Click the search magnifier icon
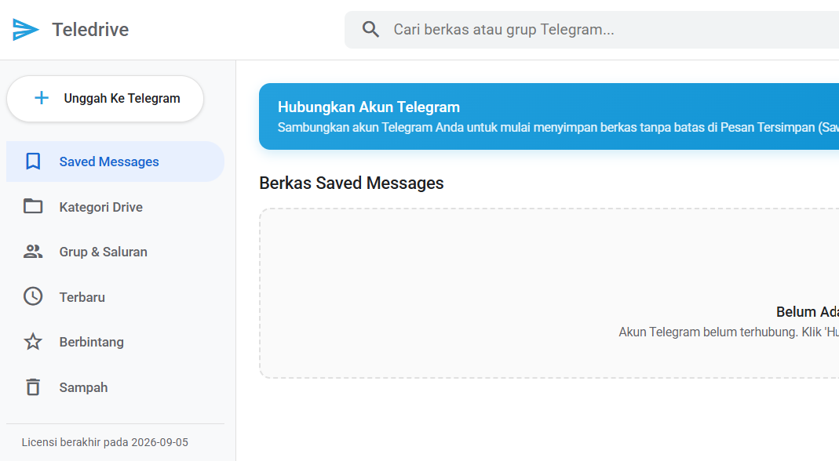The image size is (839, 461). pos(370,30)
